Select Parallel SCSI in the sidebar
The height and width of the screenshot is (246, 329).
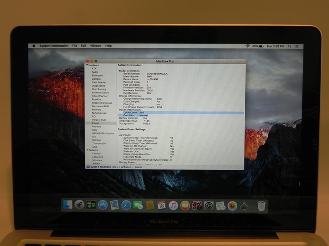point(99,120)
